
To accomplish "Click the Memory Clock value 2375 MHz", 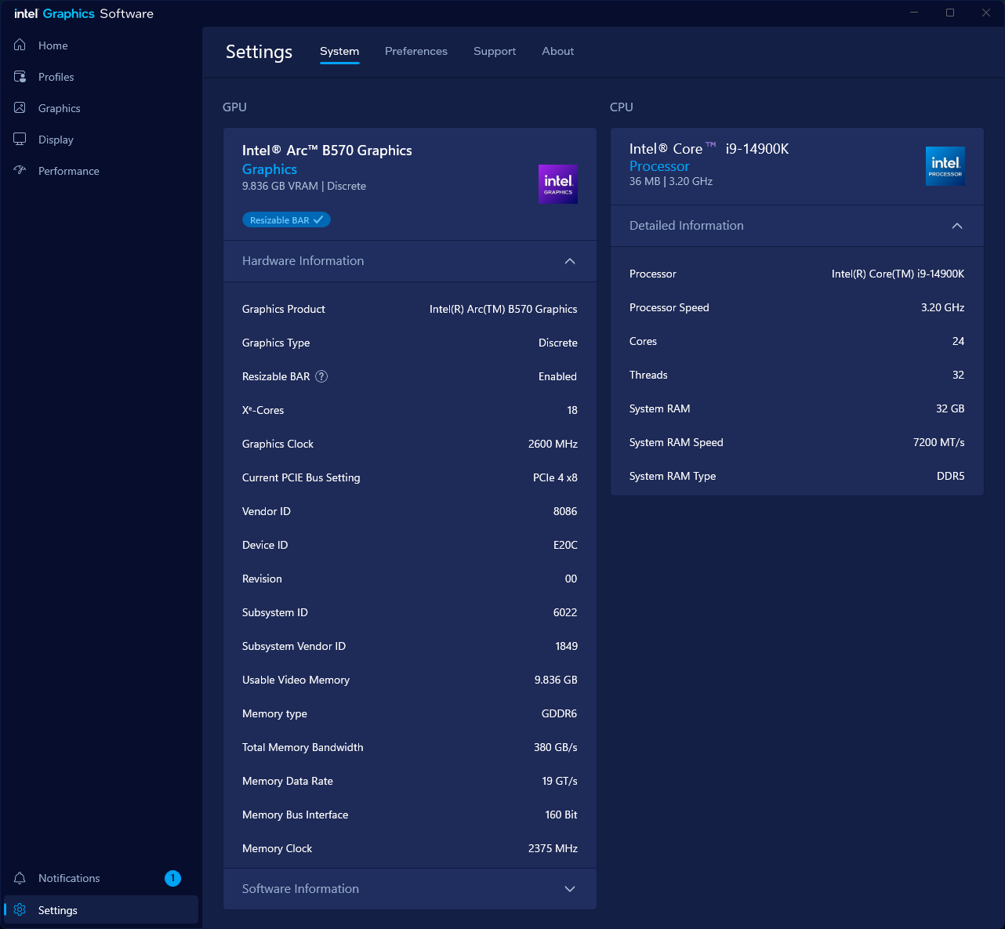I will pos(553,848).
